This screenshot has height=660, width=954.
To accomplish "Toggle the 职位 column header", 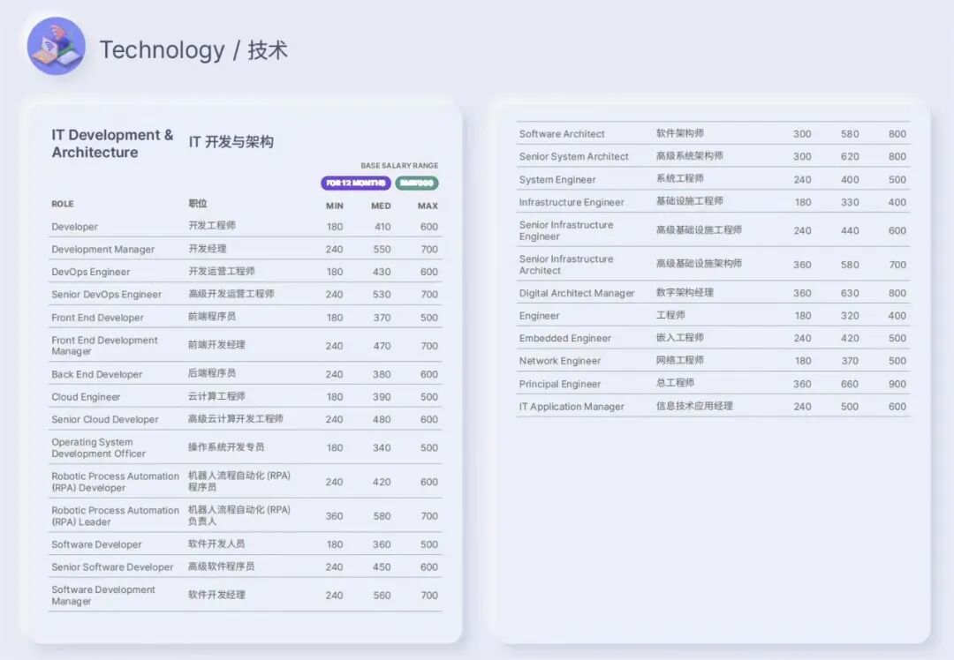I will [x=197, y=204].
